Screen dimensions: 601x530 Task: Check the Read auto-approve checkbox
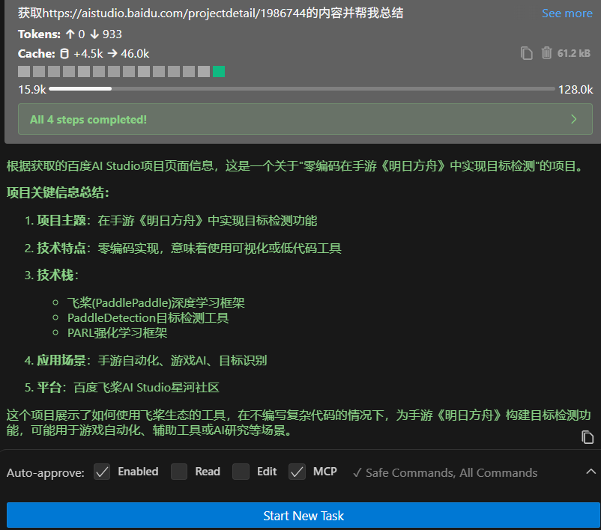[x=179, y=472]
